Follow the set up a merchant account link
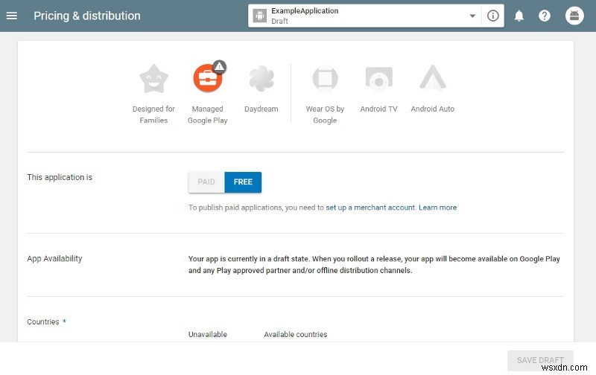596x375 pixels. [370, 208]
